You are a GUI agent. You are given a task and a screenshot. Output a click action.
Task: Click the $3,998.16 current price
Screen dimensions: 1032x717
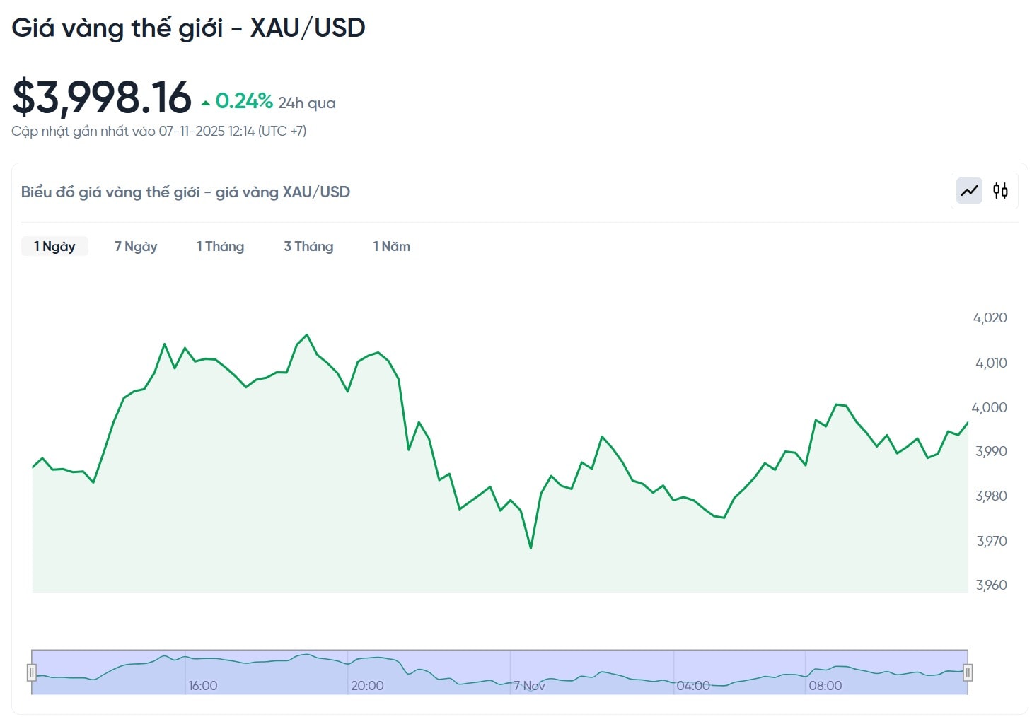point(102,98)
